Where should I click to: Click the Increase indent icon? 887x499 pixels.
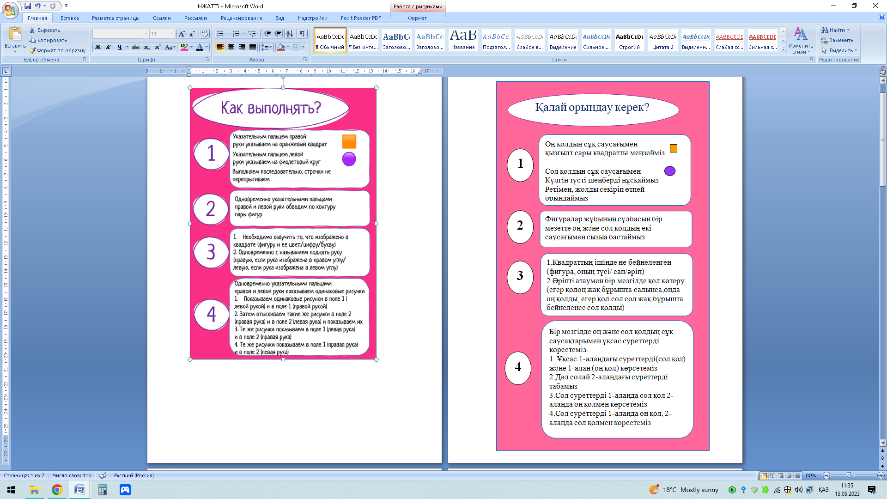[278, 34]
